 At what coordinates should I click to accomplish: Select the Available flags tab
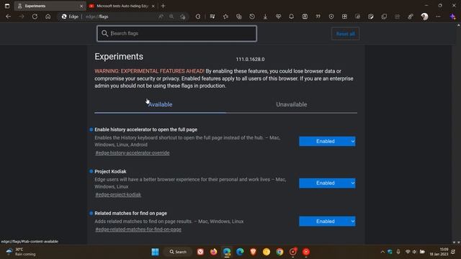[x=160, y=104]
